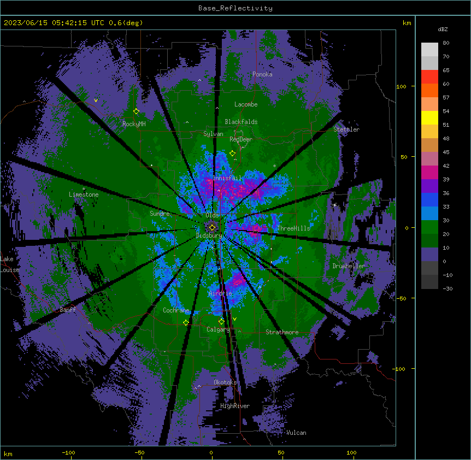Image resolution: width=471 pixels, height=460 pixels.
Task: Click the white plus marker north of Drumheller
Action: pos(334,205)
